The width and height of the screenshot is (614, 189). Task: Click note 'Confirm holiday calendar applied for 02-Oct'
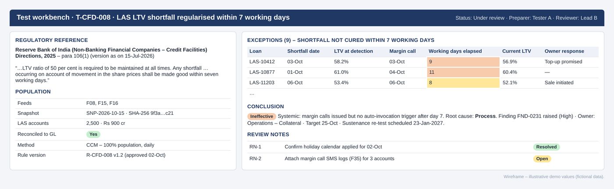[x=333, y=147]
